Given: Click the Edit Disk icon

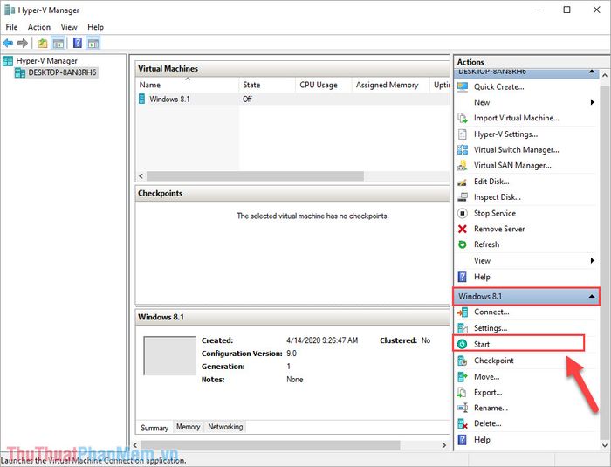Looking at the screenshot, I should click(x=463, y=182).
